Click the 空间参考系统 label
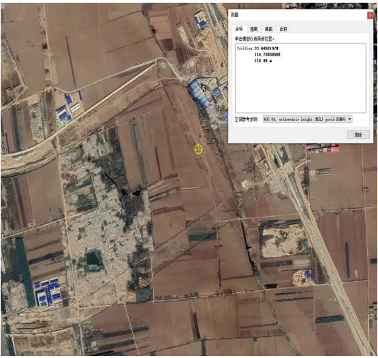 [246, 120]
